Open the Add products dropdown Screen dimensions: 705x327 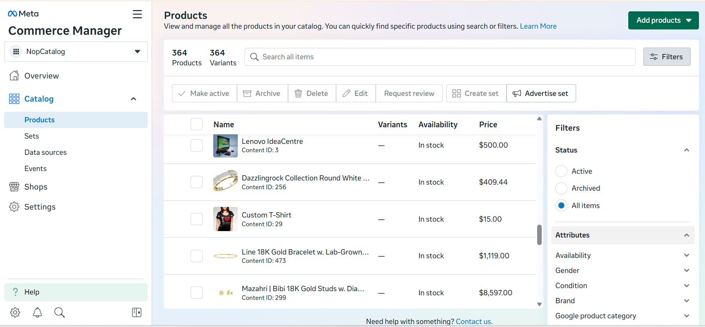[663, 20]
